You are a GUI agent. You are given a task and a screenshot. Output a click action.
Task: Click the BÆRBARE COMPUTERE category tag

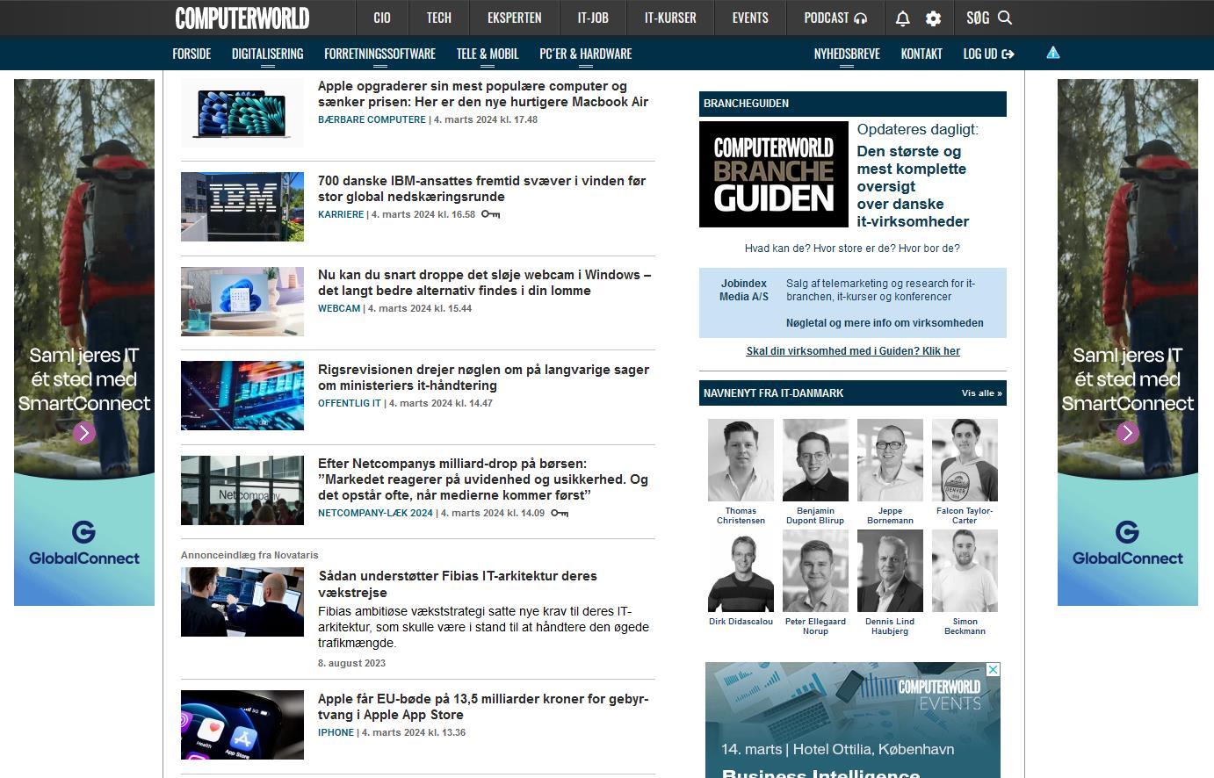pos(372,119)
